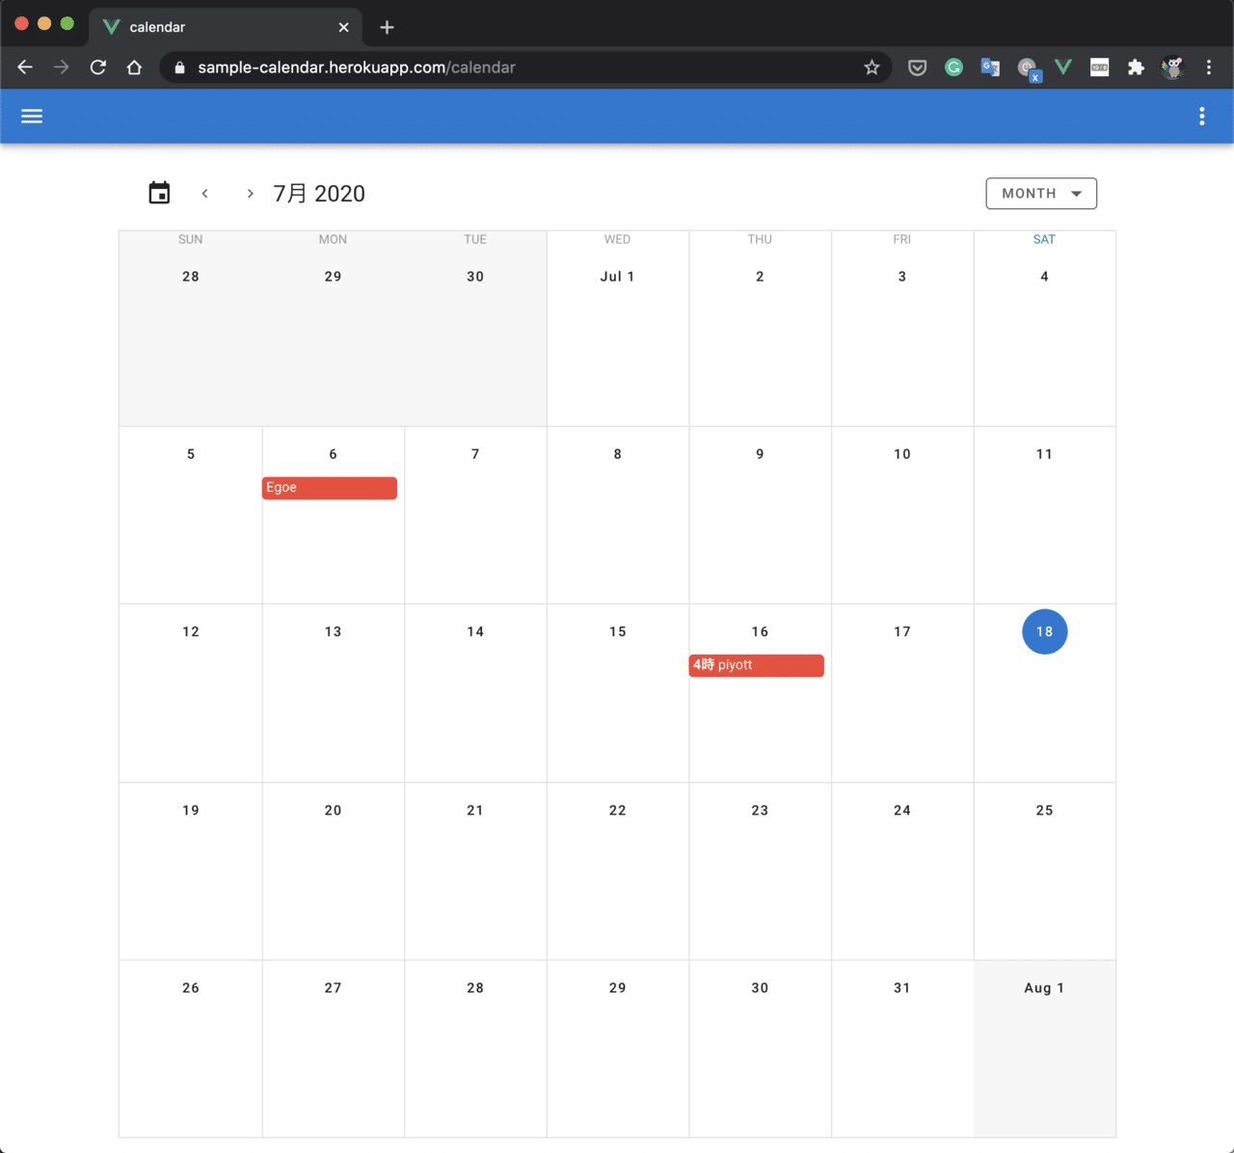Select the Aug 1 date

[1044, 988]
